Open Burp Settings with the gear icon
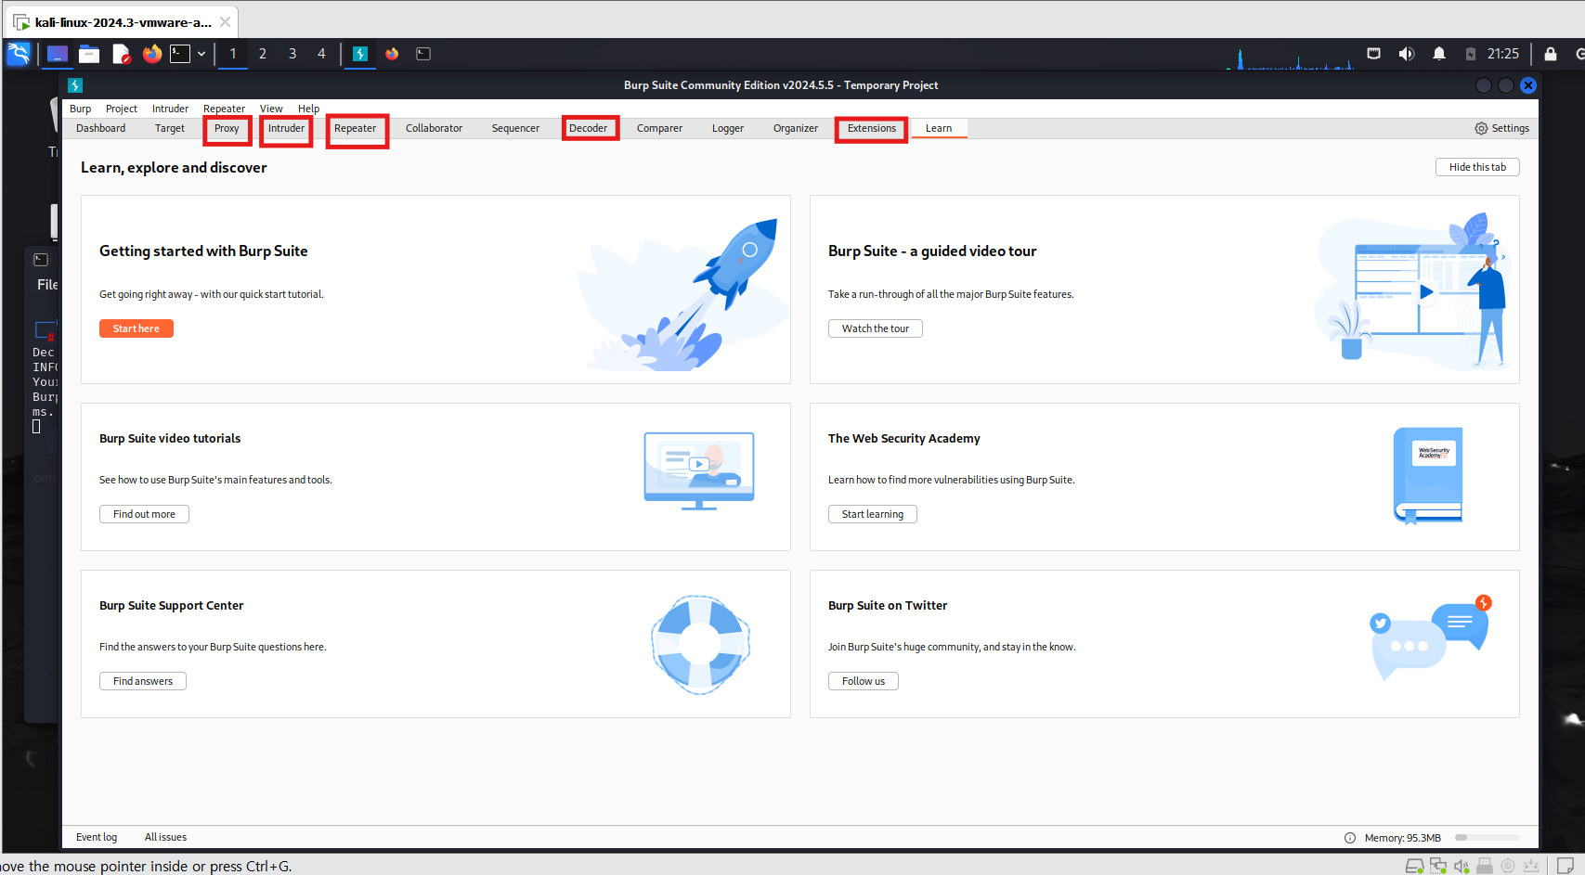This screenshot has width=1585, height=875. pos(1501,128)
